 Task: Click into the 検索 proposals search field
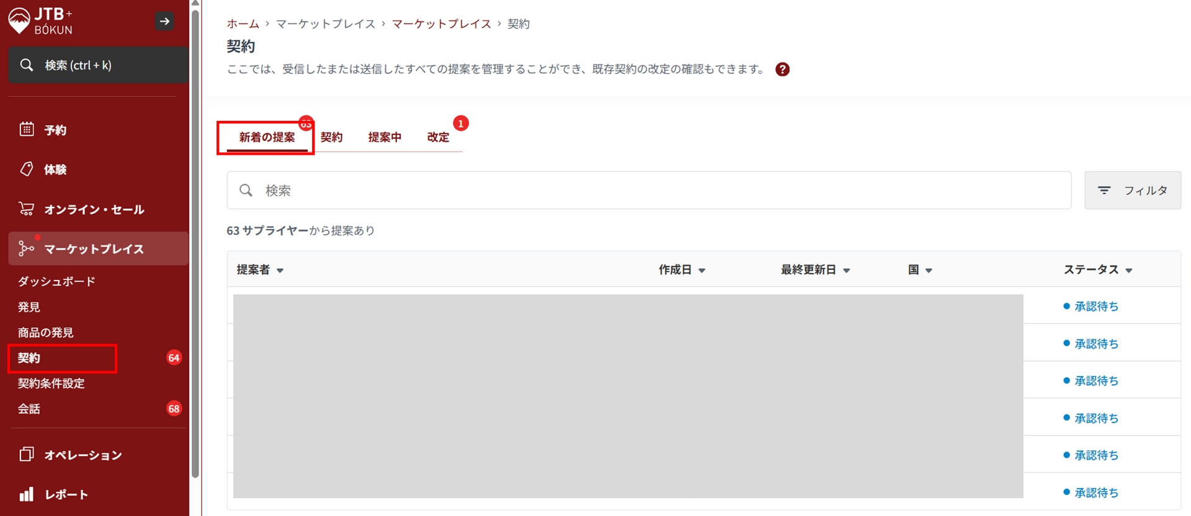coord(649,190)
